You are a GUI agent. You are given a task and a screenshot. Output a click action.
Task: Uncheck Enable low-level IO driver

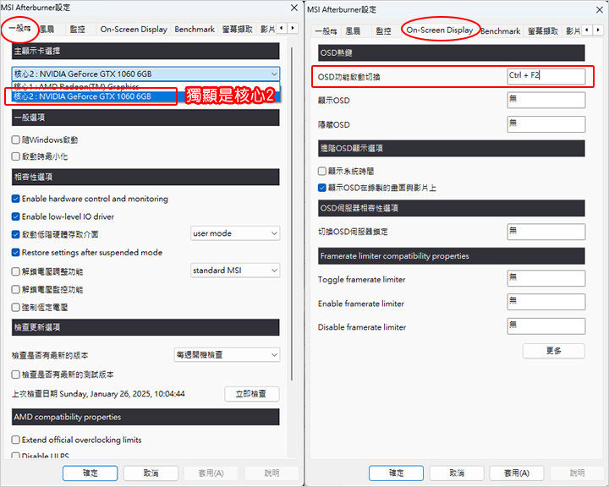point(15,216)
